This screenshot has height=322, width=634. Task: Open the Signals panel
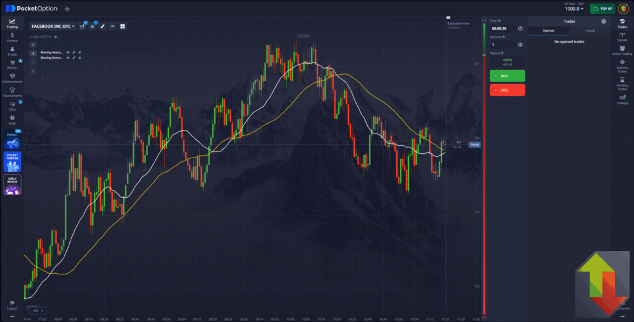tap(622, 36)
